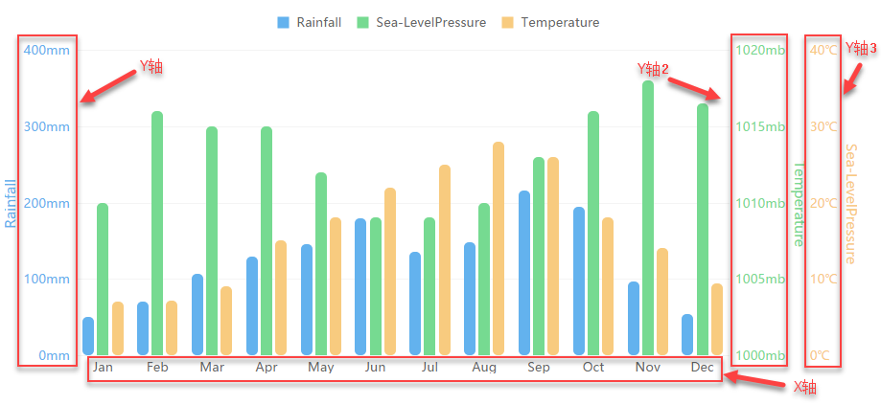Screen dimensions: 881x405
Task: Click the blue Rainfall bar for Sep
Action: tap(524, 273)
